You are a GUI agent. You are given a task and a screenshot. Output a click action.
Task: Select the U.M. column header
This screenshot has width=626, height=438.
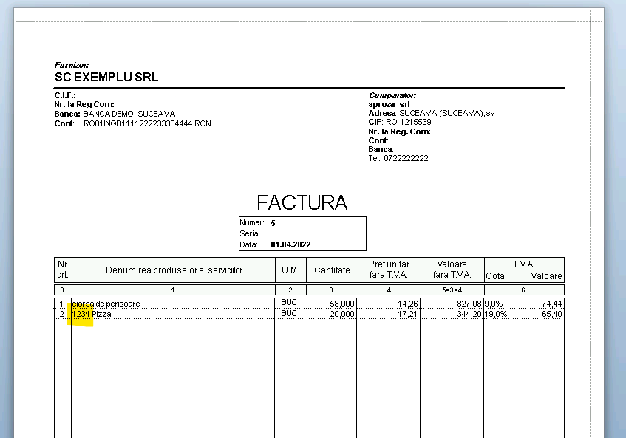pos(290,270)
